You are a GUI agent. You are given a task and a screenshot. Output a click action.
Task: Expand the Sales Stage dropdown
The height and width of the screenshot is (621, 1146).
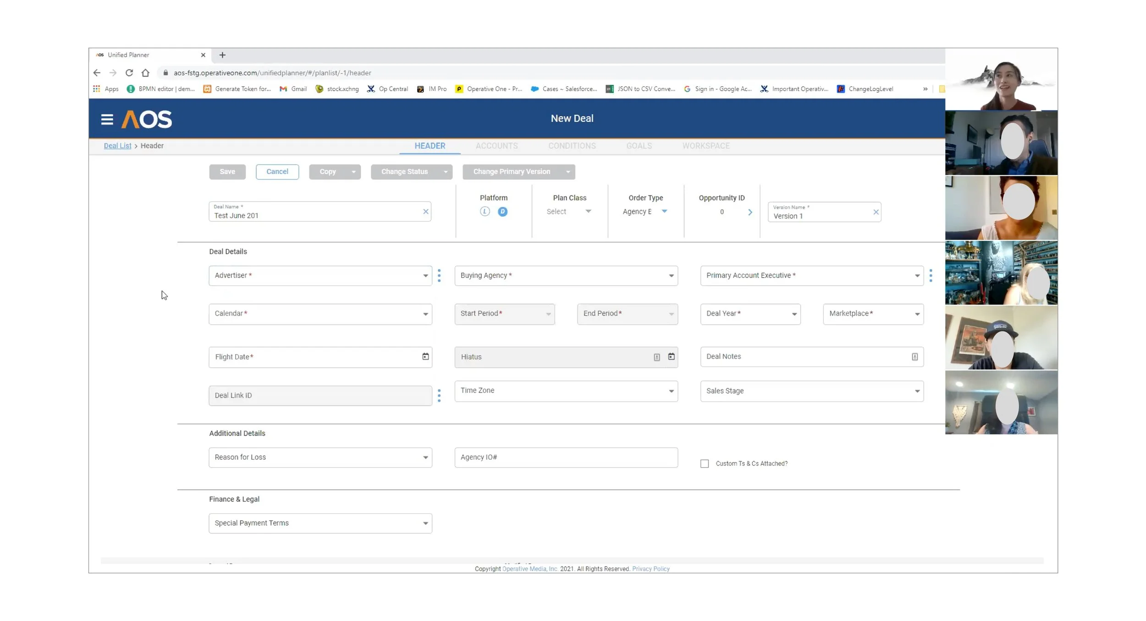click(917, 391)
